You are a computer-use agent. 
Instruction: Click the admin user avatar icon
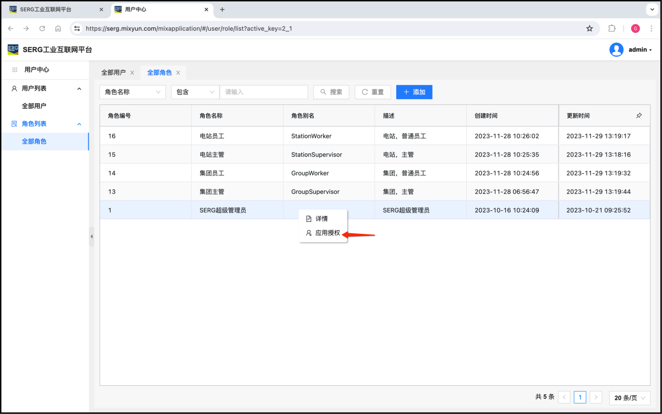616,50
